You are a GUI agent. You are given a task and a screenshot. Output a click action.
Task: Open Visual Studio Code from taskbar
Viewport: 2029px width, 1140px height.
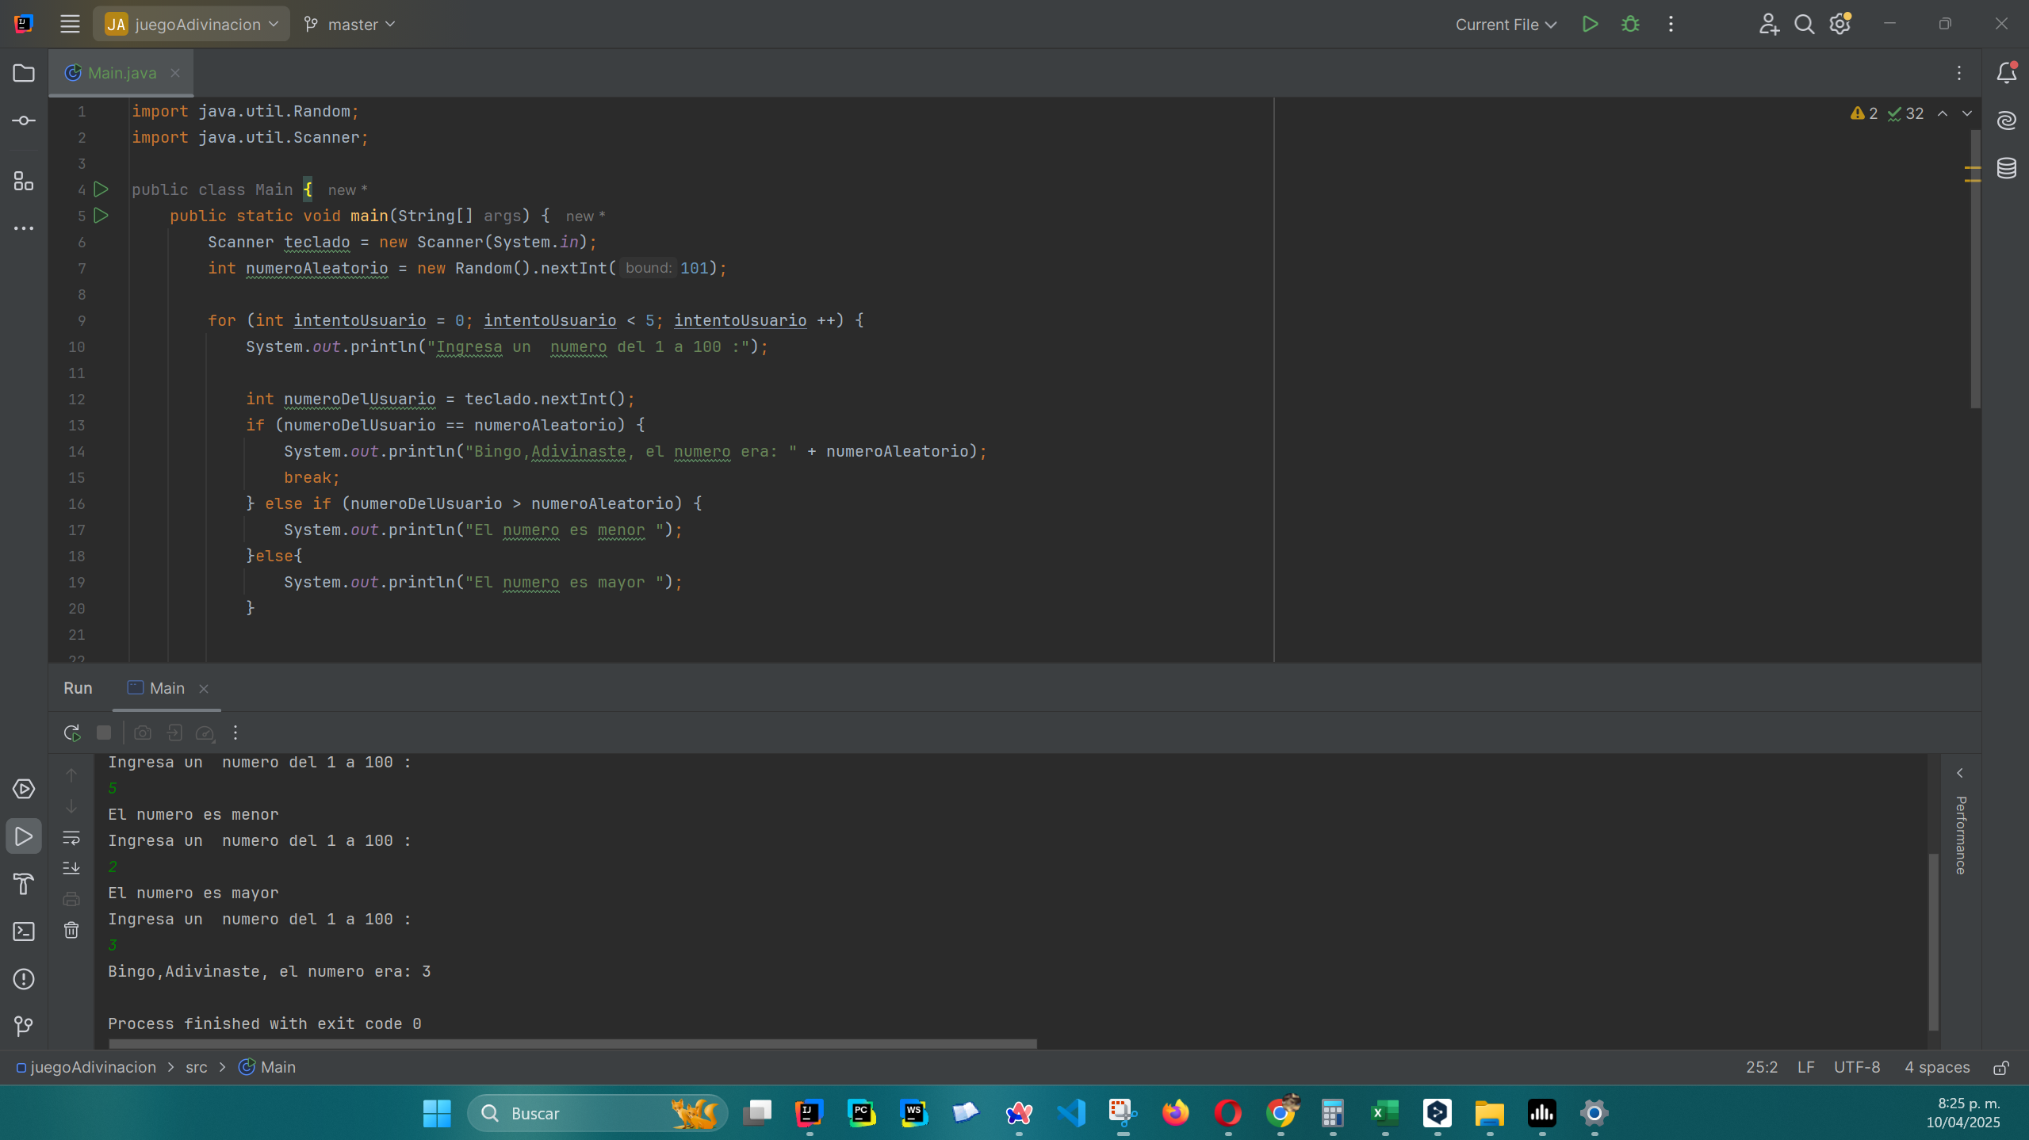1070,1113
